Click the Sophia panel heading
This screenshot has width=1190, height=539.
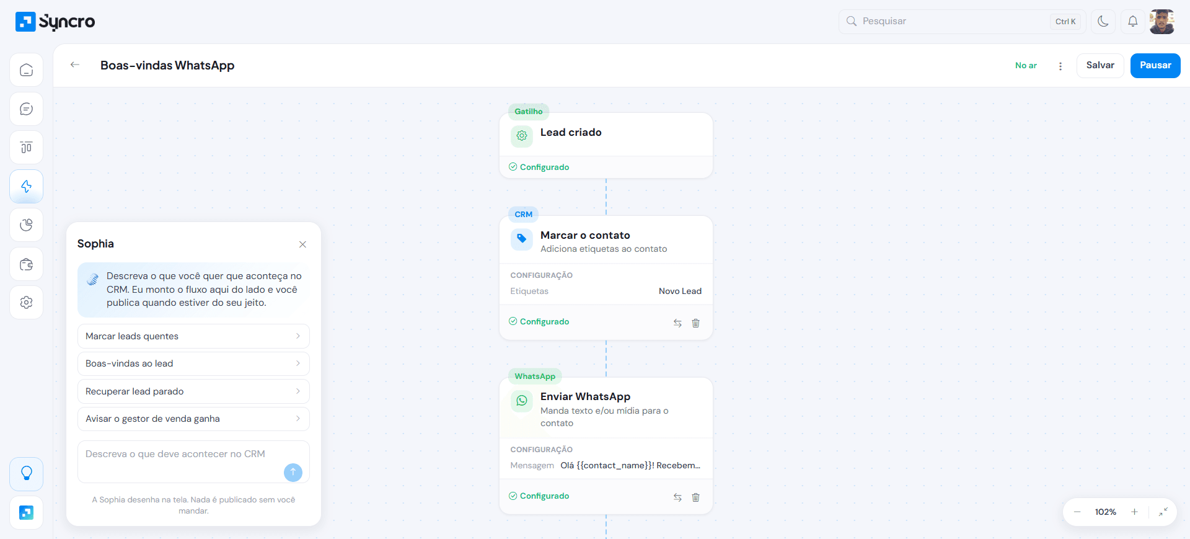95,244
